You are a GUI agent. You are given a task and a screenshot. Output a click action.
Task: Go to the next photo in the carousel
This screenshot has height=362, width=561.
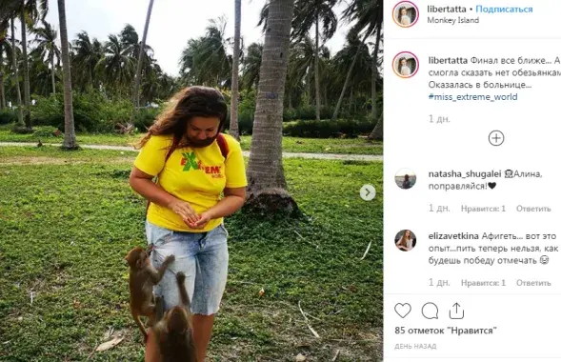[x=368, y=192]
